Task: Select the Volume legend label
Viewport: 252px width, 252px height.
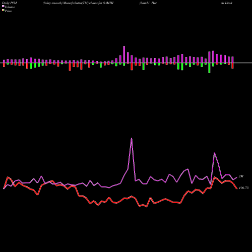Action: click(10, 7)
